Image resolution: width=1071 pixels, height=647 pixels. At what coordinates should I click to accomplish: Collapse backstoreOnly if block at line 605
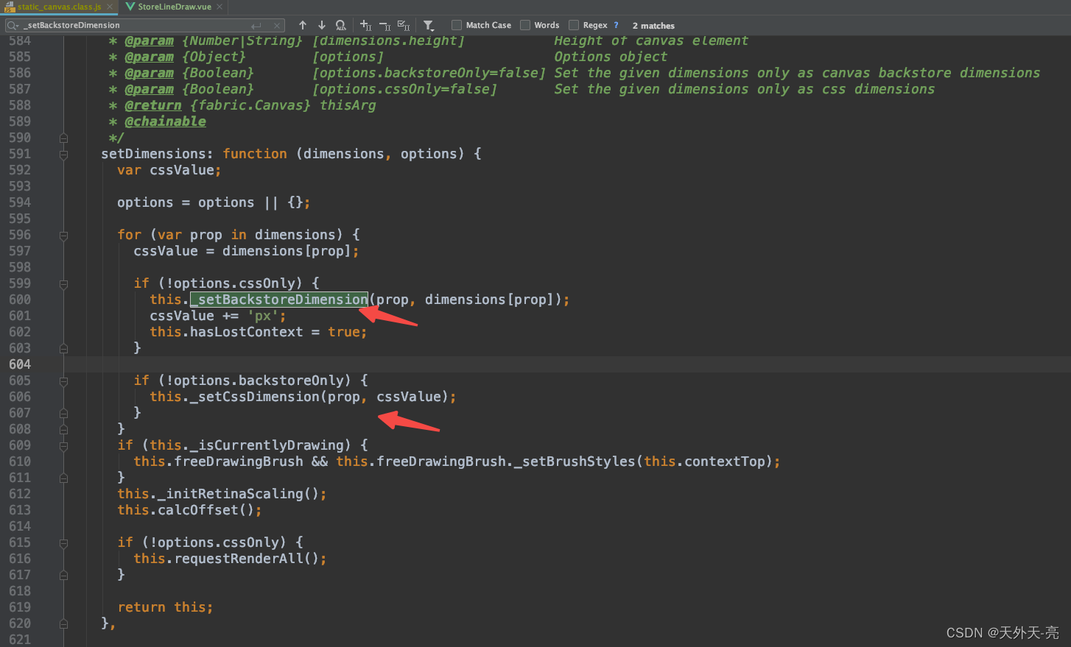(x=63, y=381)
